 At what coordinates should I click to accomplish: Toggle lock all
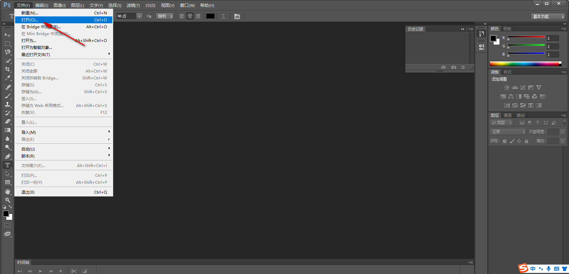click(x=527, y=141)
